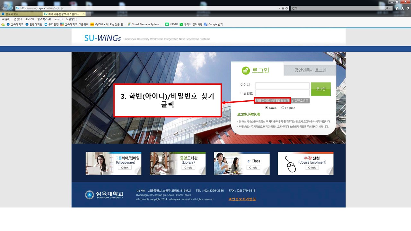
Task: Open the 보기(V) menu
Action: 30,19
